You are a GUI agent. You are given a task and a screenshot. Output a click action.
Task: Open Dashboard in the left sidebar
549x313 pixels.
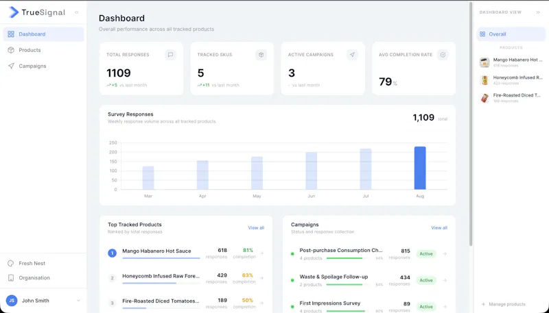pos(43,34)
